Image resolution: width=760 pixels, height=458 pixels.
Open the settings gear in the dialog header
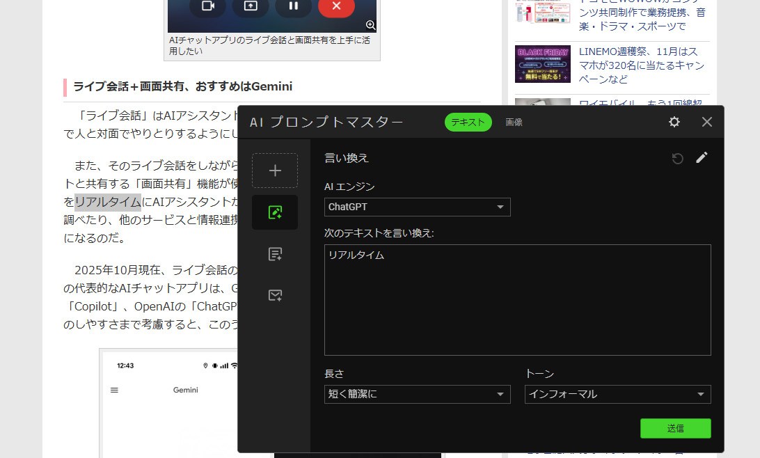tap(673, 121)
